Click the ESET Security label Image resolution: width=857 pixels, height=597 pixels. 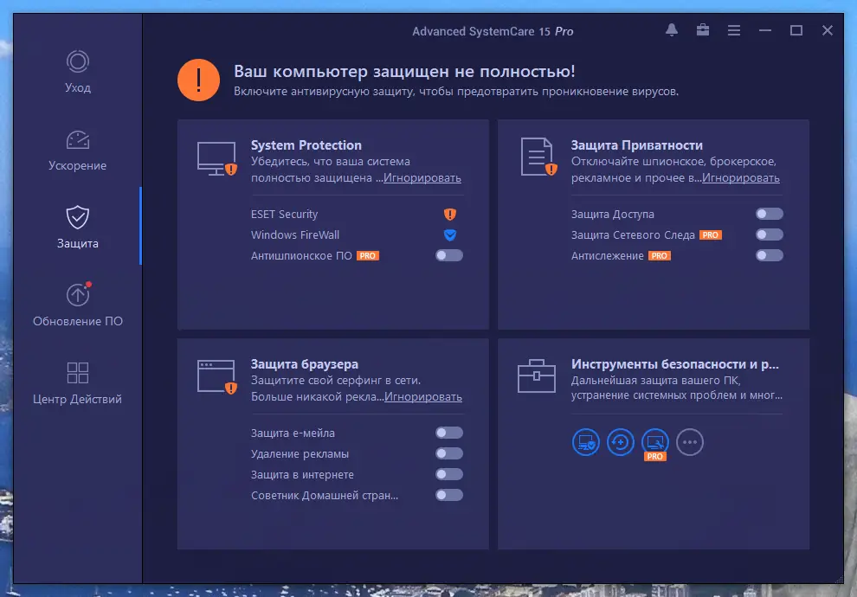click(284, 214)
